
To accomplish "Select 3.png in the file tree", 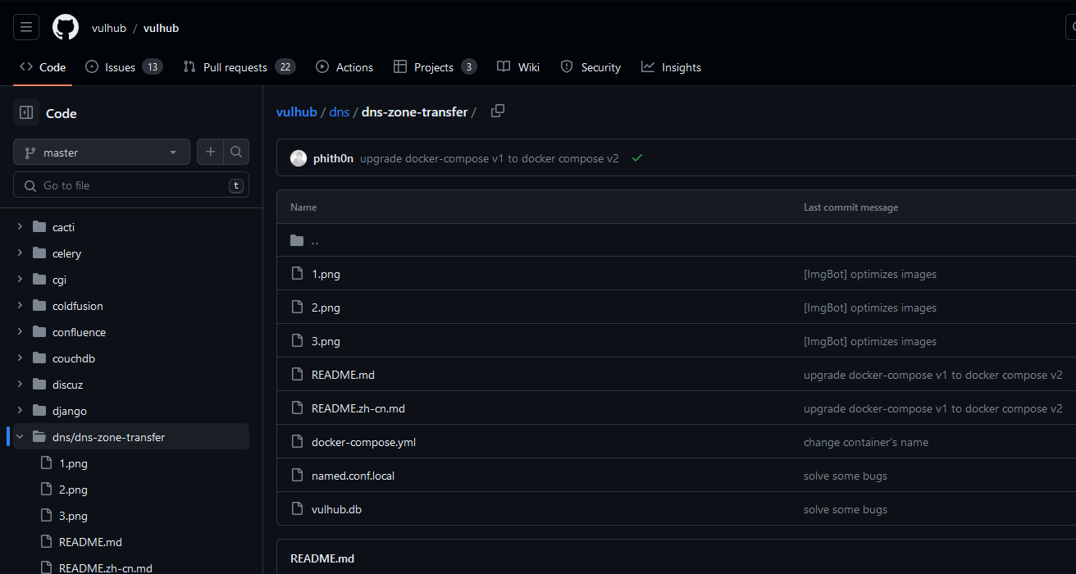I will [73, 516].
